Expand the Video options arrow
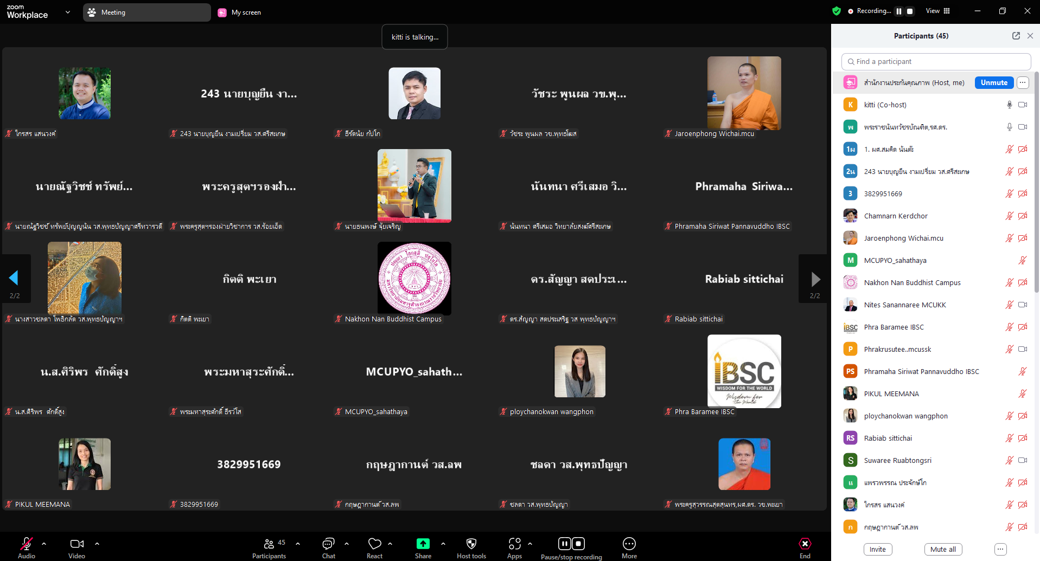This screenshot has width=1040, height=561. [97, 544]
